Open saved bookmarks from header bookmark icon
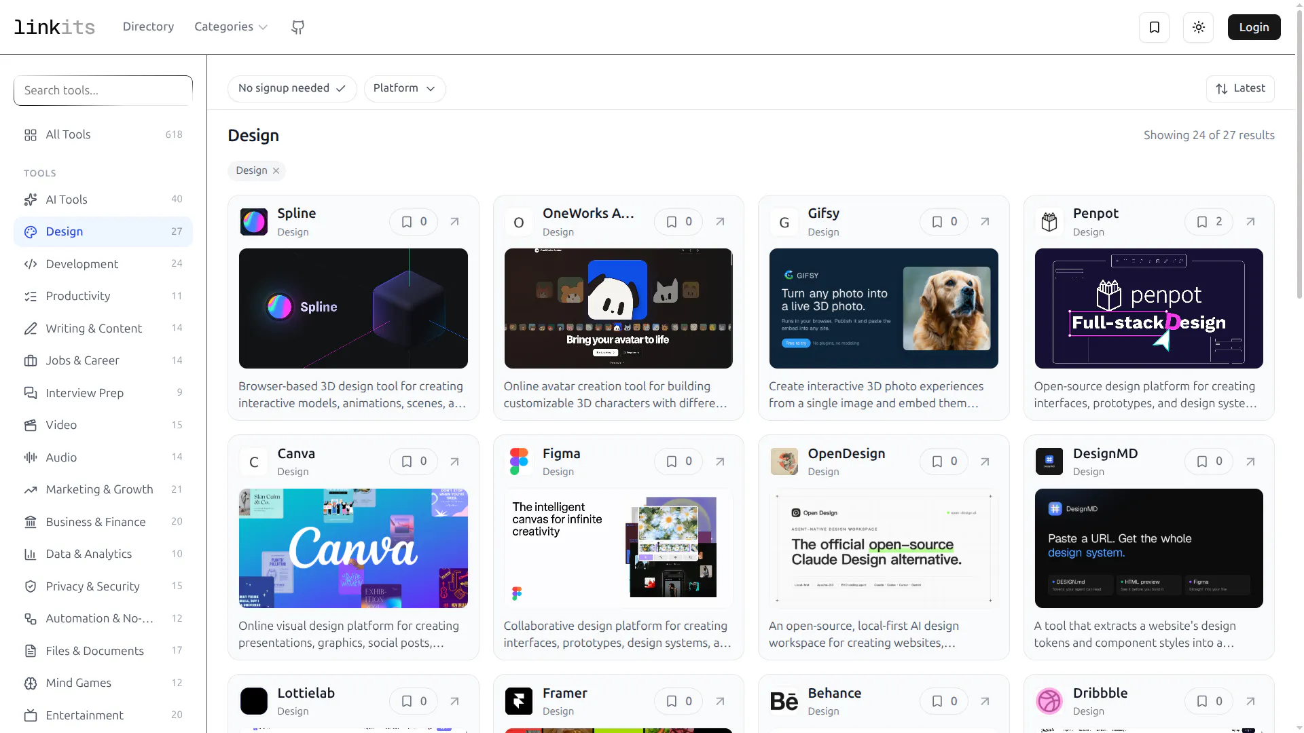The height and width of the screenshot is (733, 1304). coord(1154,27)
